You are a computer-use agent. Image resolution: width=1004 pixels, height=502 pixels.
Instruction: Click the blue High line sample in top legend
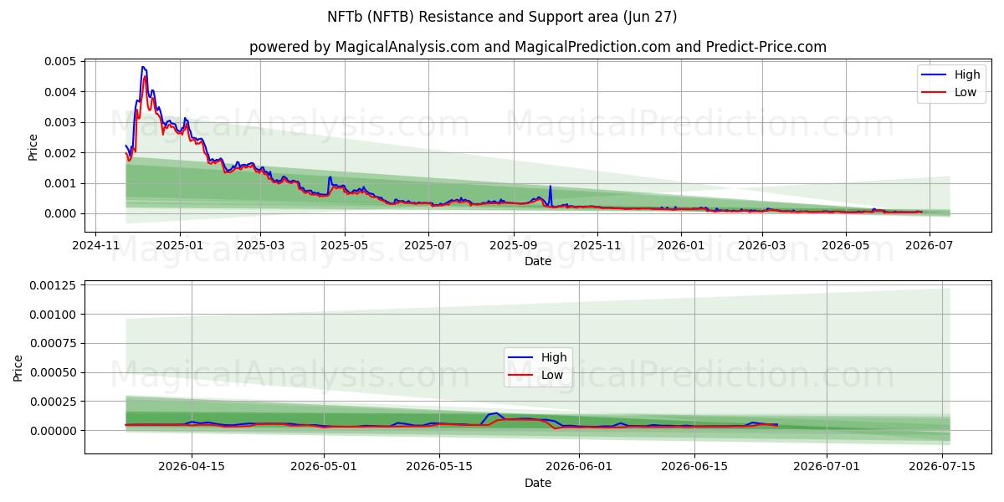pyautogui.click(x=934, y=75)
